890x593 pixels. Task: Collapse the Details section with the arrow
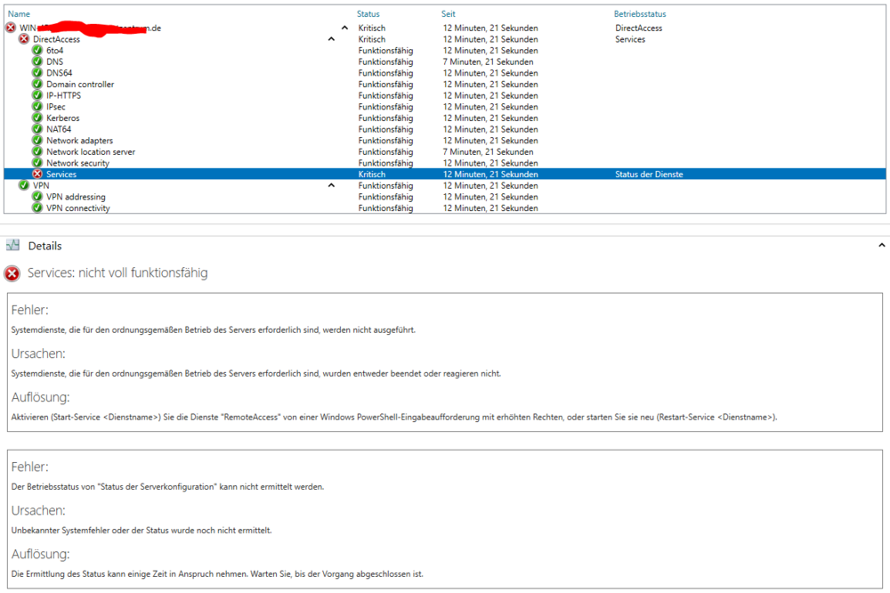click(x=882, y=245)
